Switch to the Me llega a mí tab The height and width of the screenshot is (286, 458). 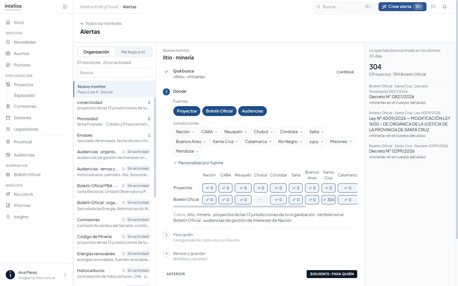pyautogui.click(x=133, y=52)
